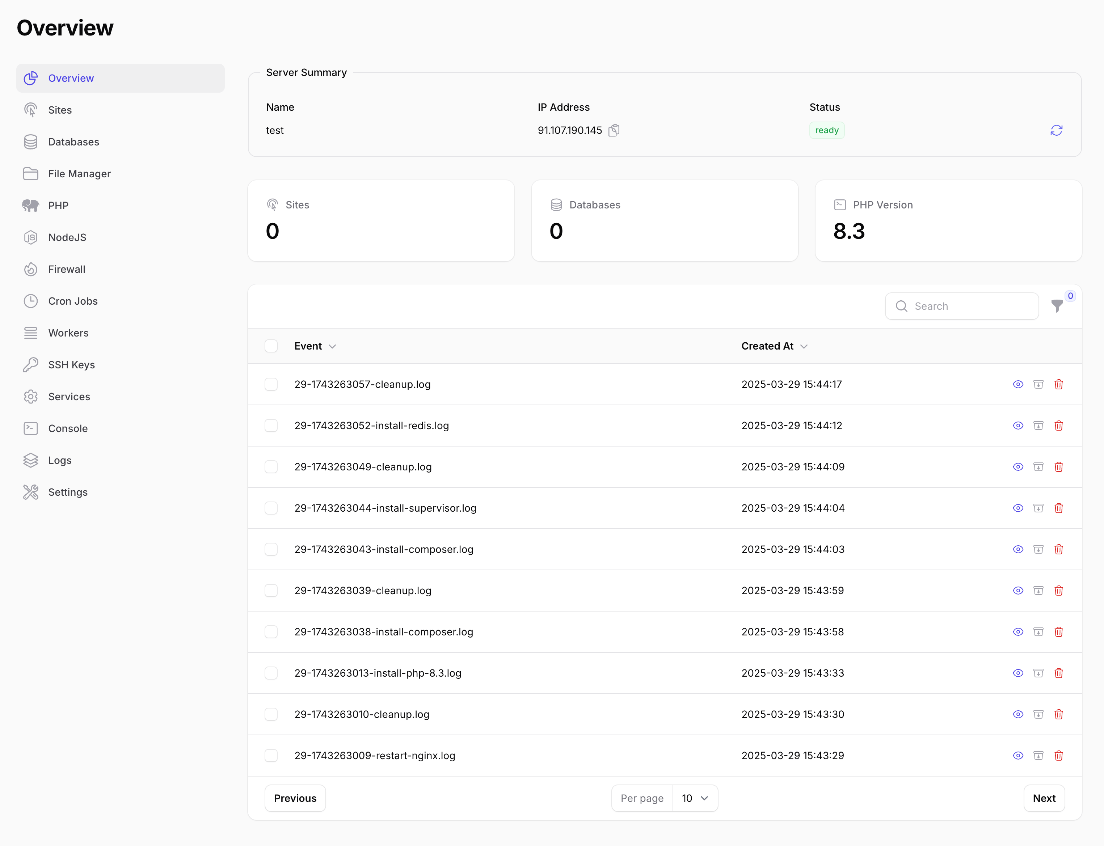Launch the Console page
This screenshot has width=1104, height=846.
pos(121,428)
